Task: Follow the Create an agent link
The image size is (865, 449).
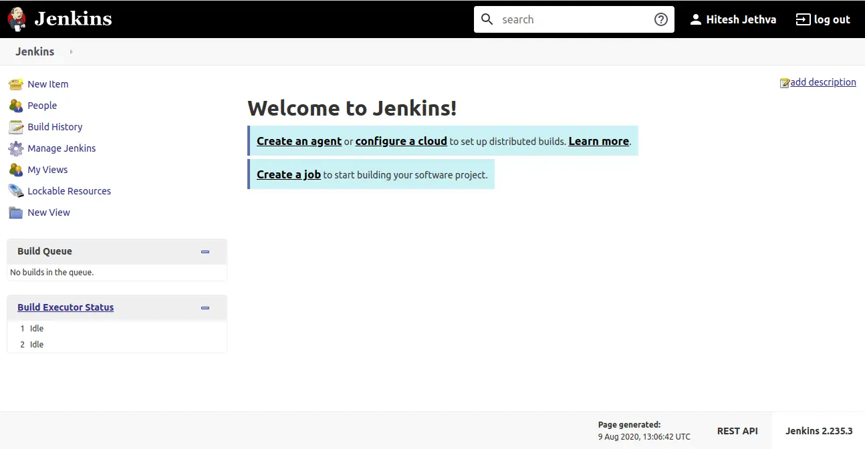Action: [x=299, y=141]
